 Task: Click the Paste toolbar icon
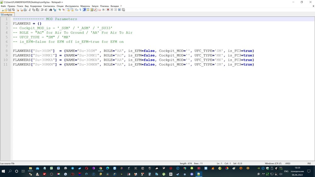tap(37, 10)
